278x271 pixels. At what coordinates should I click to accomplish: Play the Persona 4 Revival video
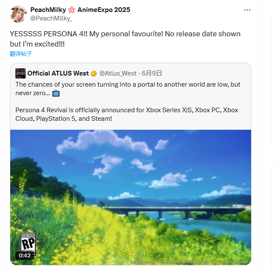[131, 197]
